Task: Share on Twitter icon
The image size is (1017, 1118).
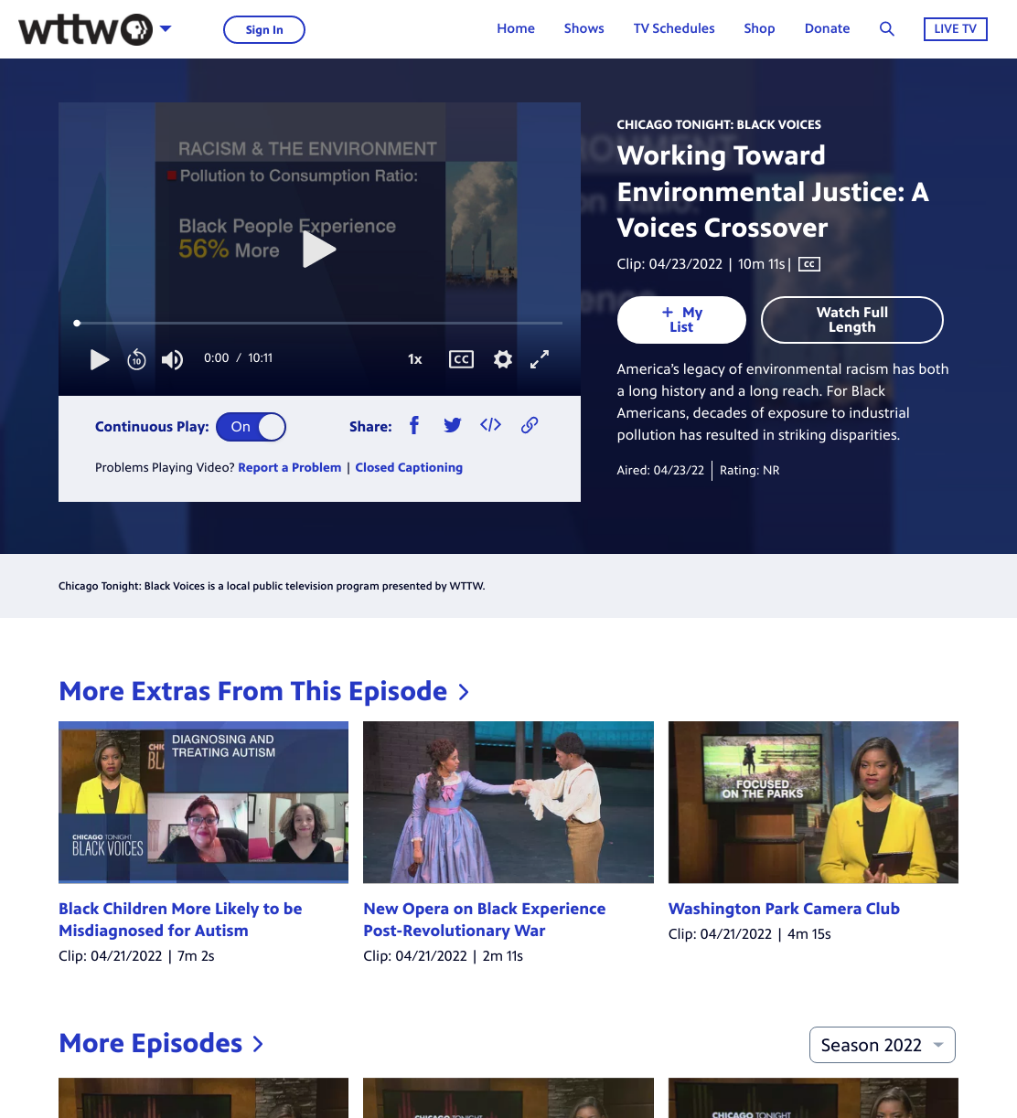Action: point(453,425)
